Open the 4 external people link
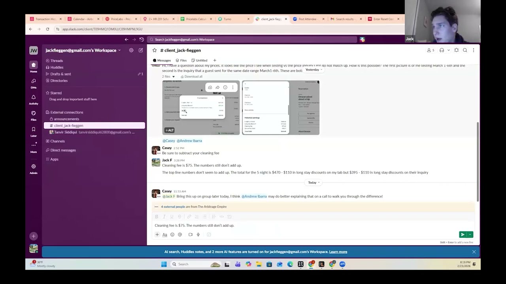The image size is (506, 284). click(173, 207)
